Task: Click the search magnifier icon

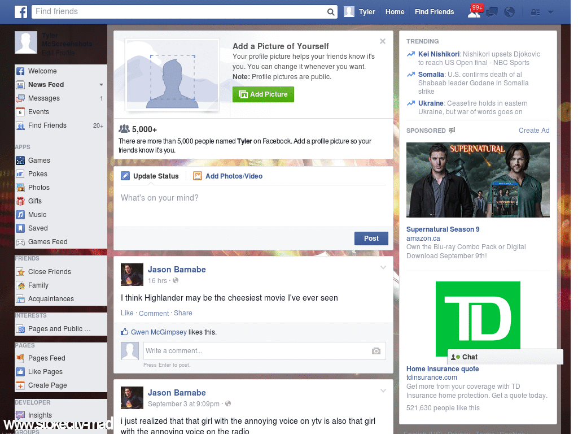Action: [x=331, y=12]
